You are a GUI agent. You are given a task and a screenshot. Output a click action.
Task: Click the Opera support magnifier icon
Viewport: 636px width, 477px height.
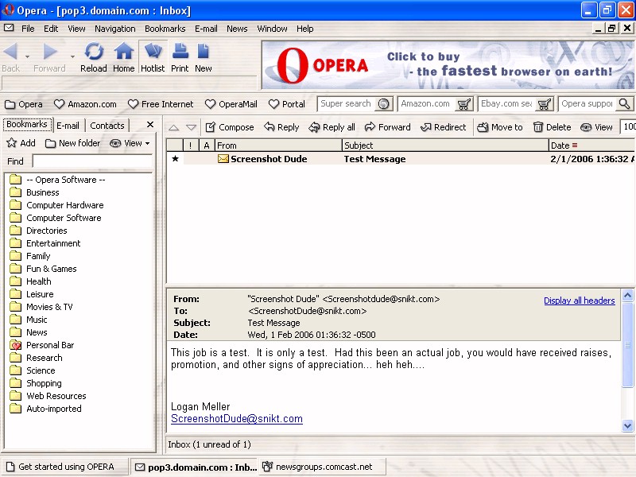(624, 104)
